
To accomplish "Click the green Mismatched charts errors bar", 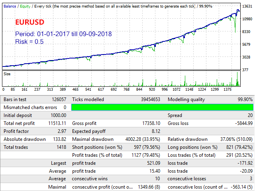I will tap(162, 107).
